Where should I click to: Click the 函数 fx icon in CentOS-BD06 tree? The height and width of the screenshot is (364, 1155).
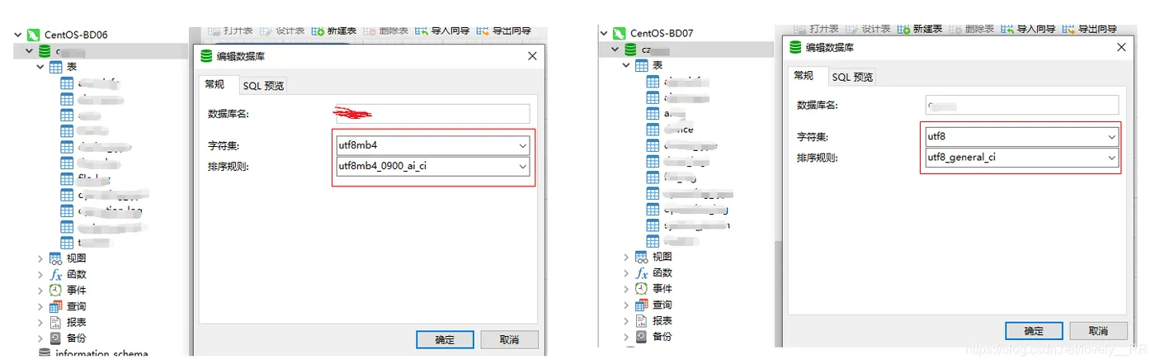[56, 274]
